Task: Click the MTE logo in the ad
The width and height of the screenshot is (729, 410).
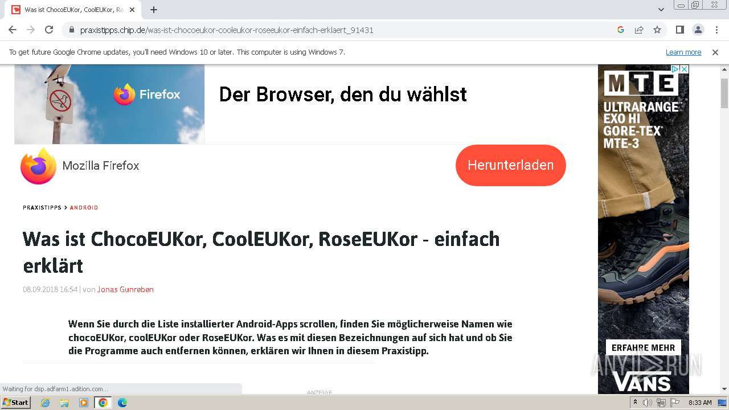Action: pyautogui.click(x=641, y=83)
